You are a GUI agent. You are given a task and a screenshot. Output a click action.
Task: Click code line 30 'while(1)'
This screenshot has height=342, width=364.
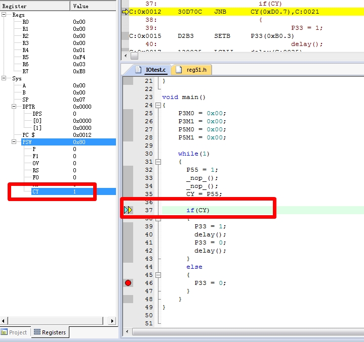(x=193, y=154)
